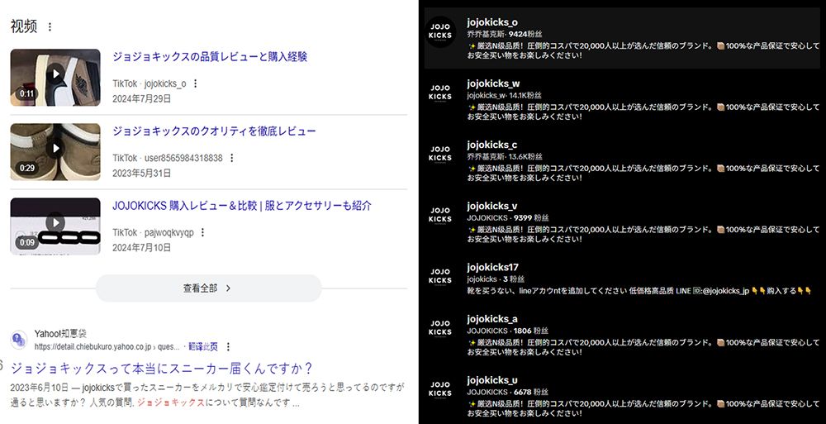
Task: Open the jojokicks_v account name
Action: [492, 206]
